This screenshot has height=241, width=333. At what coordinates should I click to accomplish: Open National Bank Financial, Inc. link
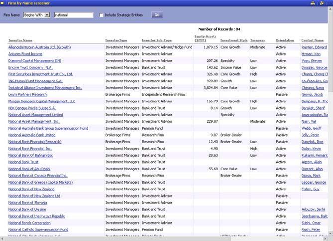[30, 149]
